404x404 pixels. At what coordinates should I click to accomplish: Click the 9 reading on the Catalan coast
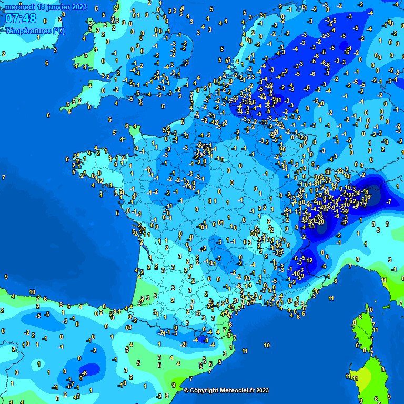pos(173,385)
